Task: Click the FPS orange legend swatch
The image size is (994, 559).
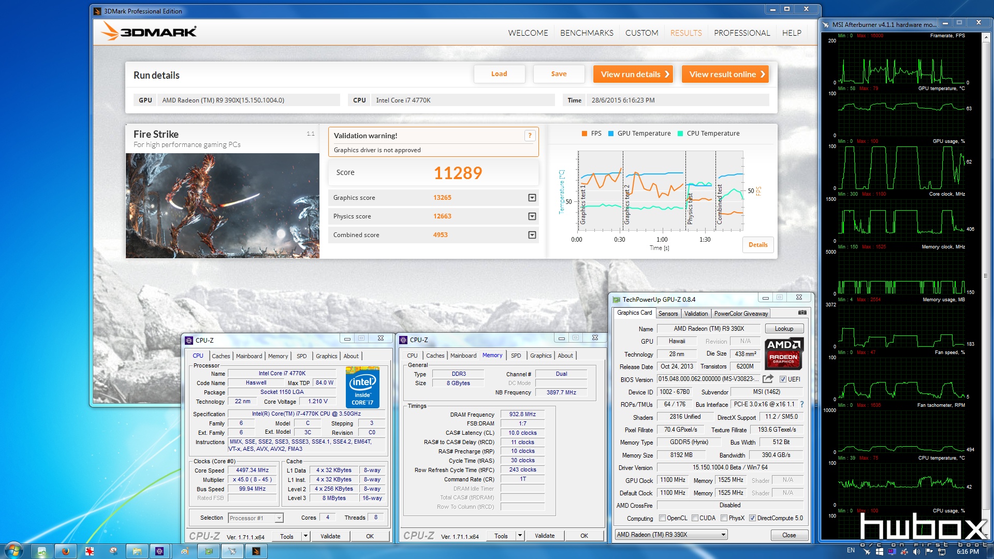Action: pos(584,134)
